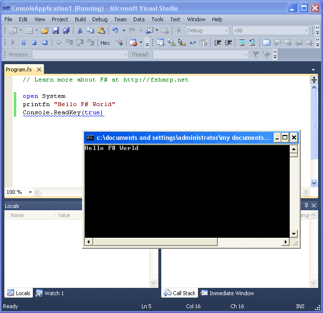
Task: Click the Show Next Statement arrow icon
Action: 59,42
